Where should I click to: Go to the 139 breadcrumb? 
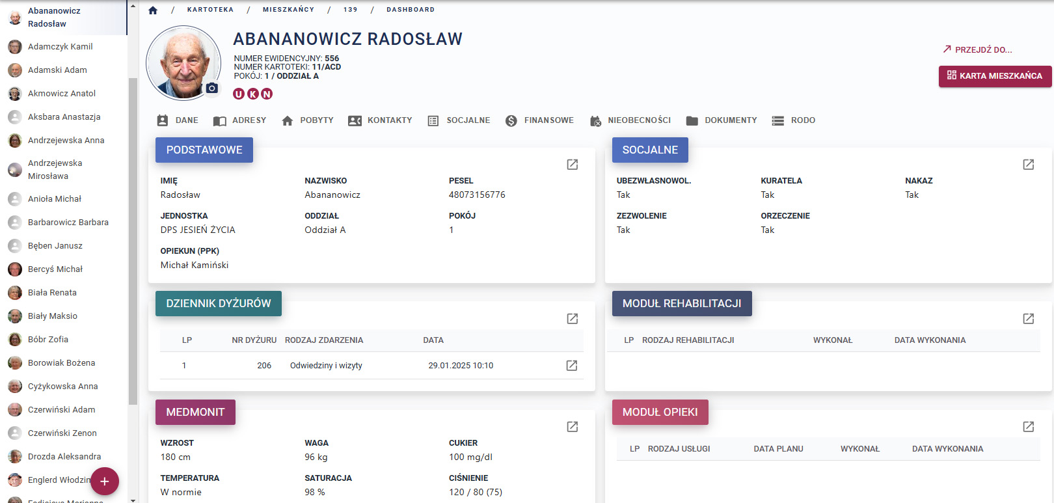click(351, 10)
